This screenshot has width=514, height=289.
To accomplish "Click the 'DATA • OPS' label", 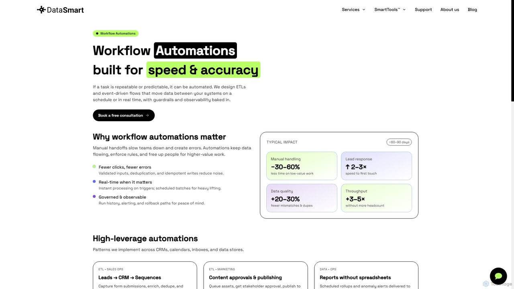I will [x=328, y=269].
